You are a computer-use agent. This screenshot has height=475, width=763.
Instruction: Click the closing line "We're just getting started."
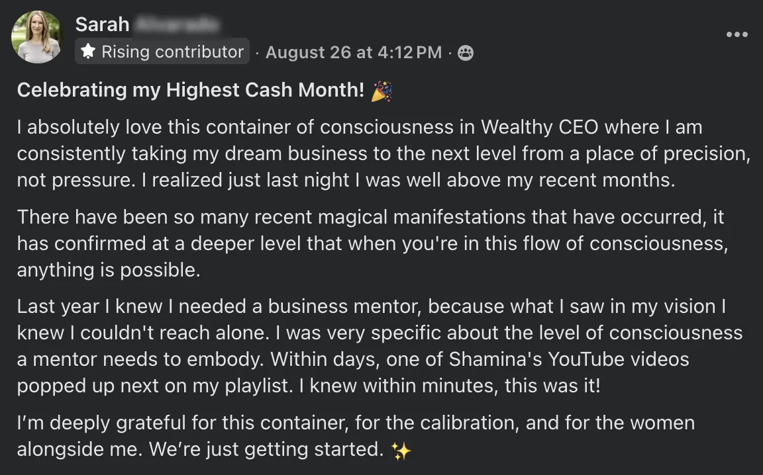[266, 450]
